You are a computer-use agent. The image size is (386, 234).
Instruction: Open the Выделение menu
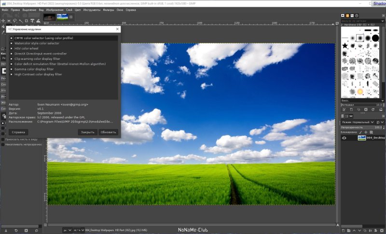(29, 10)
